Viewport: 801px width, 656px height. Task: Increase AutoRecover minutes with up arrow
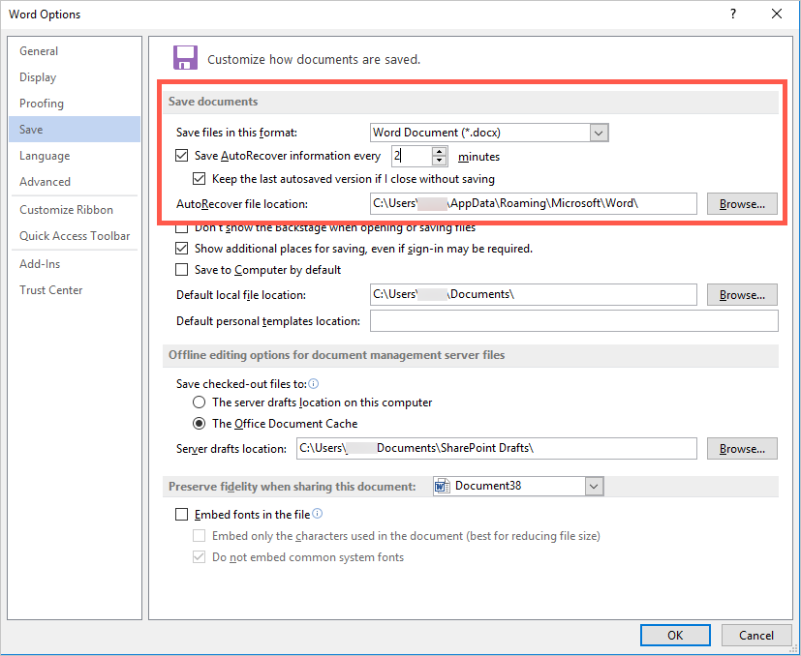pyautogui.click(x=440, y=151)
